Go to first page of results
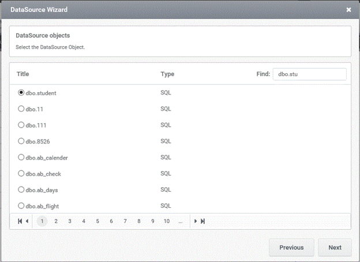Viewport: 360px width, 262px height. point(20,221)
